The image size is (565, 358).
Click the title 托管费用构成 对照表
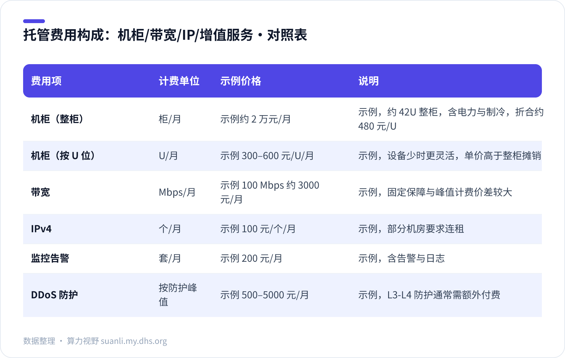tap(165, 35)
